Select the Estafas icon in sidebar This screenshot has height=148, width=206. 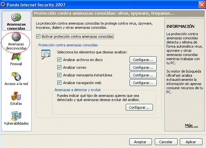click(x=16, y=96)
